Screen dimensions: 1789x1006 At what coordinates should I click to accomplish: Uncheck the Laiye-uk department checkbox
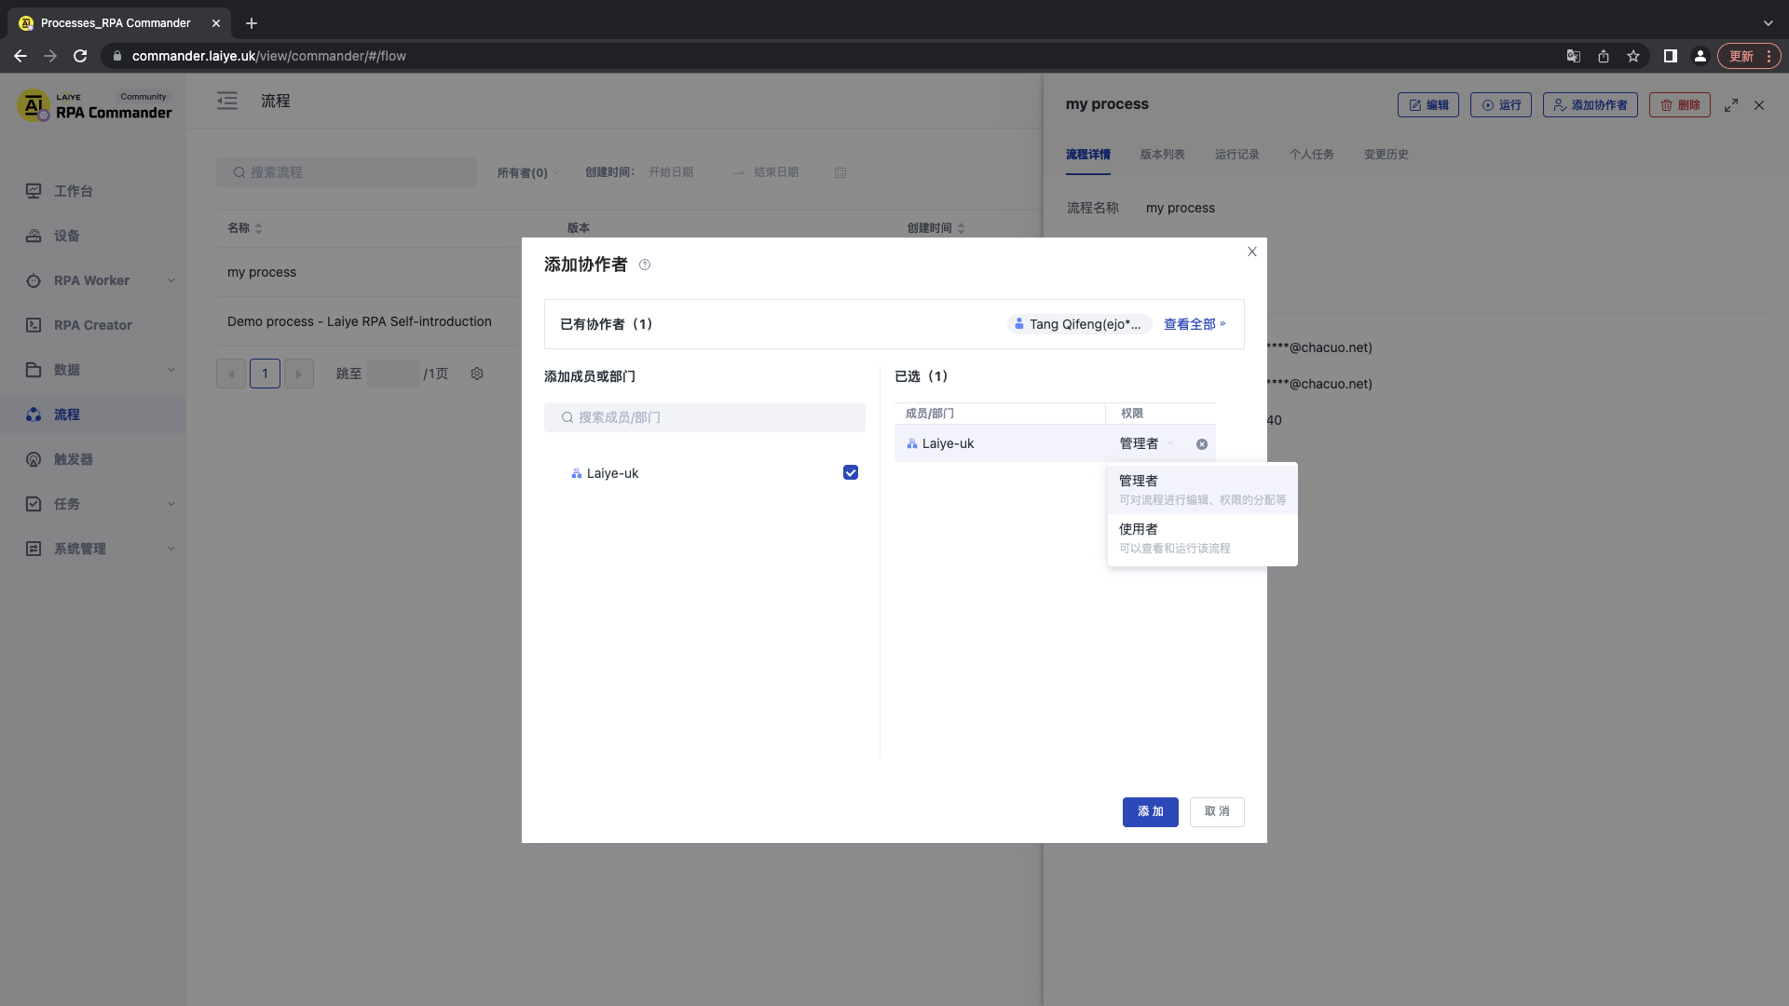851,473
